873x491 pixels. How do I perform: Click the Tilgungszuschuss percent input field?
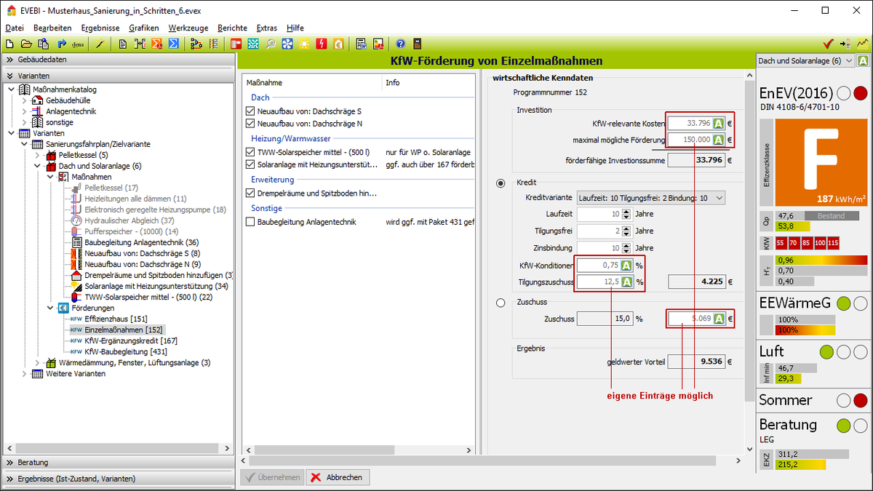(599, 282)
